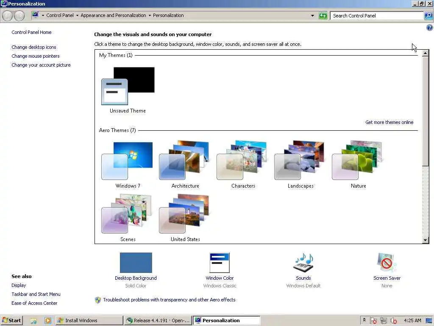The image size is (434, 326).
Task: Click the Aero Themes (7) heading
Action: point(117,130)
